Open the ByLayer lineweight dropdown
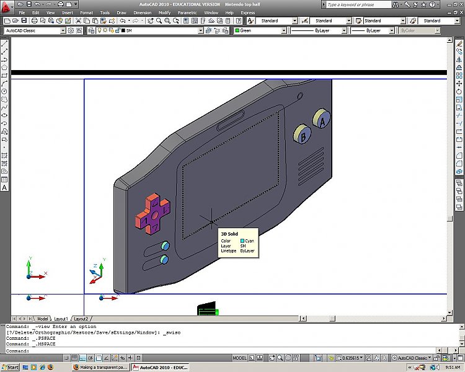Screen dimensions: 465x372 point(392,30)
